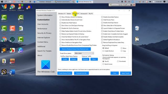Screen dimensions: 168x94
Task: Open the Outlook icon in taskbar
Action: click(x=34, y=2)
